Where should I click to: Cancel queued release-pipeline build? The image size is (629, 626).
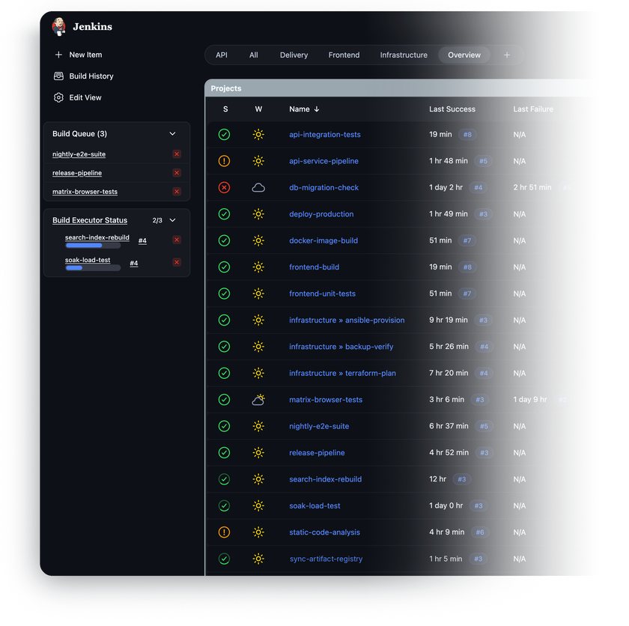coord(177,173)
